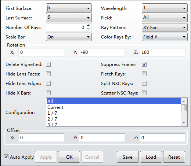The width and height of the screenshot is (191, 166).
Task: Select configuration 2 / 7 in list
Action: click(x=113, y=119)
